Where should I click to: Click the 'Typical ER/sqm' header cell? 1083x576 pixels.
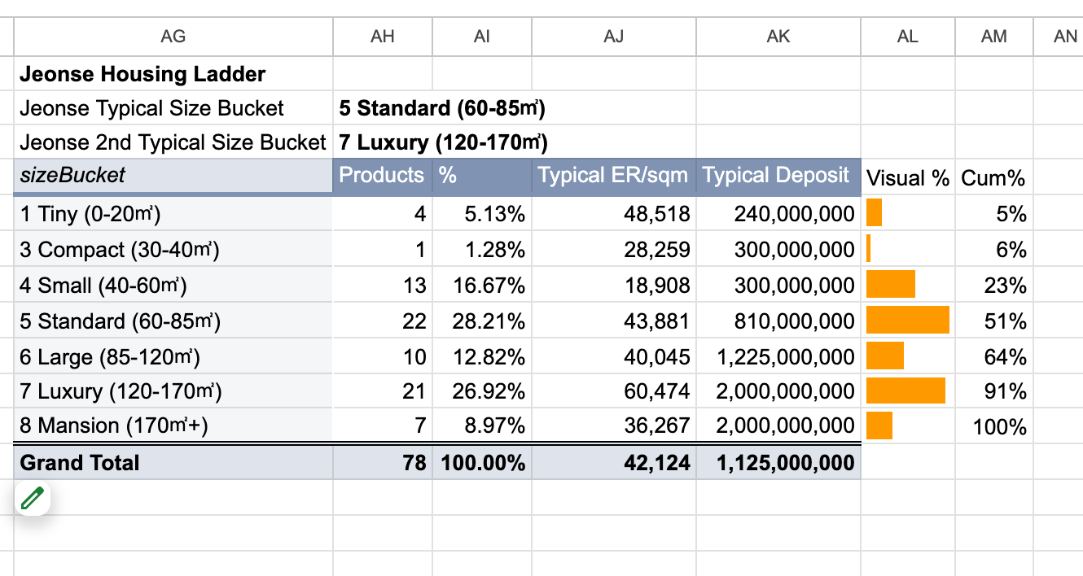pyautogui.click(x=614, y=177)
